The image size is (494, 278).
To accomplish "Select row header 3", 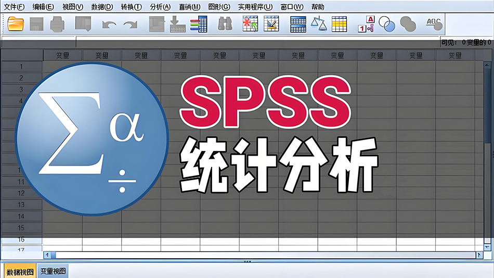I will coord(21,90).
